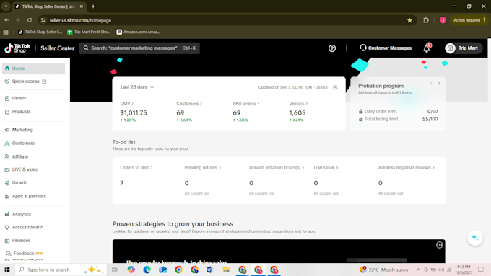Open the GMV metric details

127,104
